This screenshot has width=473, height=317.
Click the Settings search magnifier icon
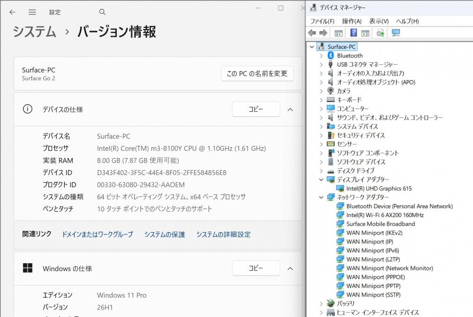(102, 12)
